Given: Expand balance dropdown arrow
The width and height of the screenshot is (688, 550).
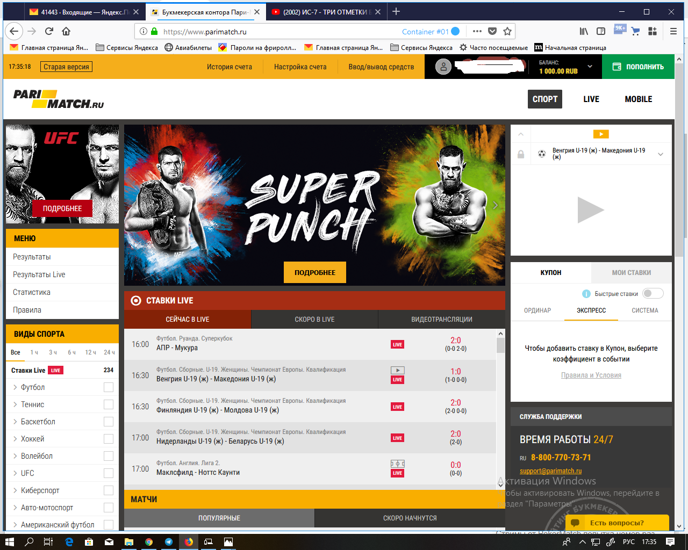Looking at the screenshot, I should (590, 67).
